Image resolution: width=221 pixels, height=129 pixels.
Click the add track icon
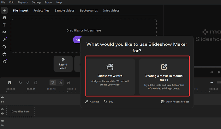coord(10,82)
